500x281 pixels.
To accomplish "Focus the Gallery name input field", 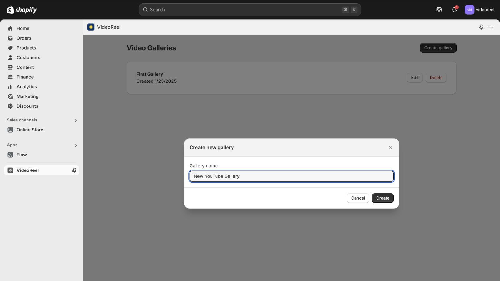I will [x=291, y=176].
